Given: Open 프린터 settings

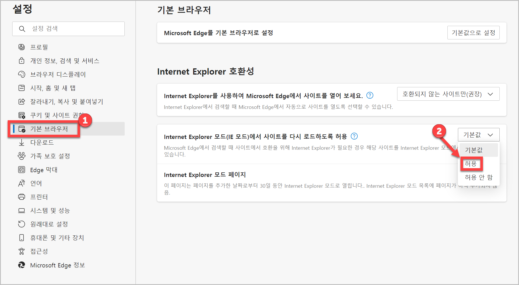Looking at the screenshot, I should (x=68, y=197).
